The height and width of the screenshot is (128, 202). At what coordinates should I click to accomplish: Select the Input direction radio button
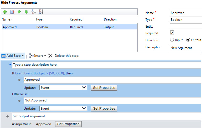click(172, 40)
